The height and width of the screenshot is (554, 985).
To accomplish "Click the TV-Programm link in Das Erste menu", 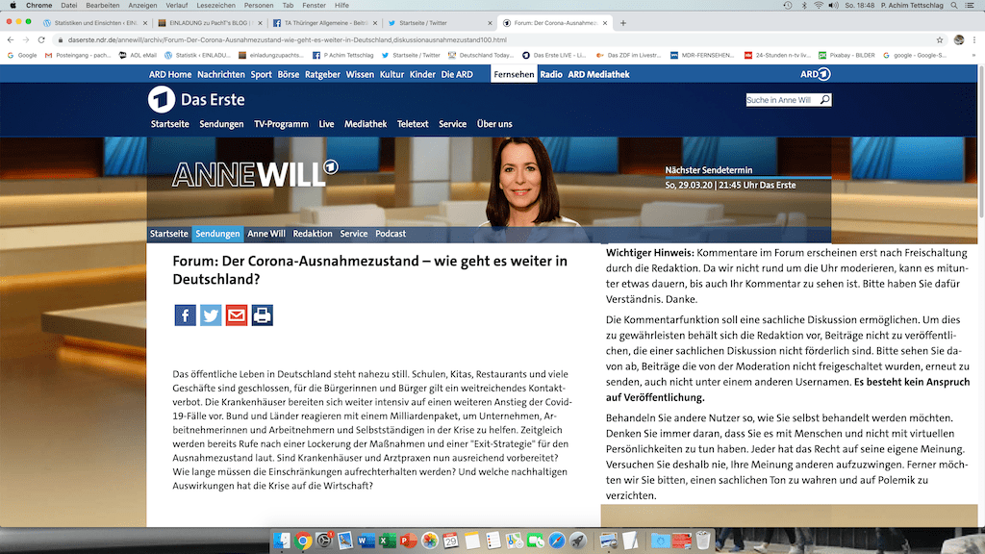I will coord(281,124).
